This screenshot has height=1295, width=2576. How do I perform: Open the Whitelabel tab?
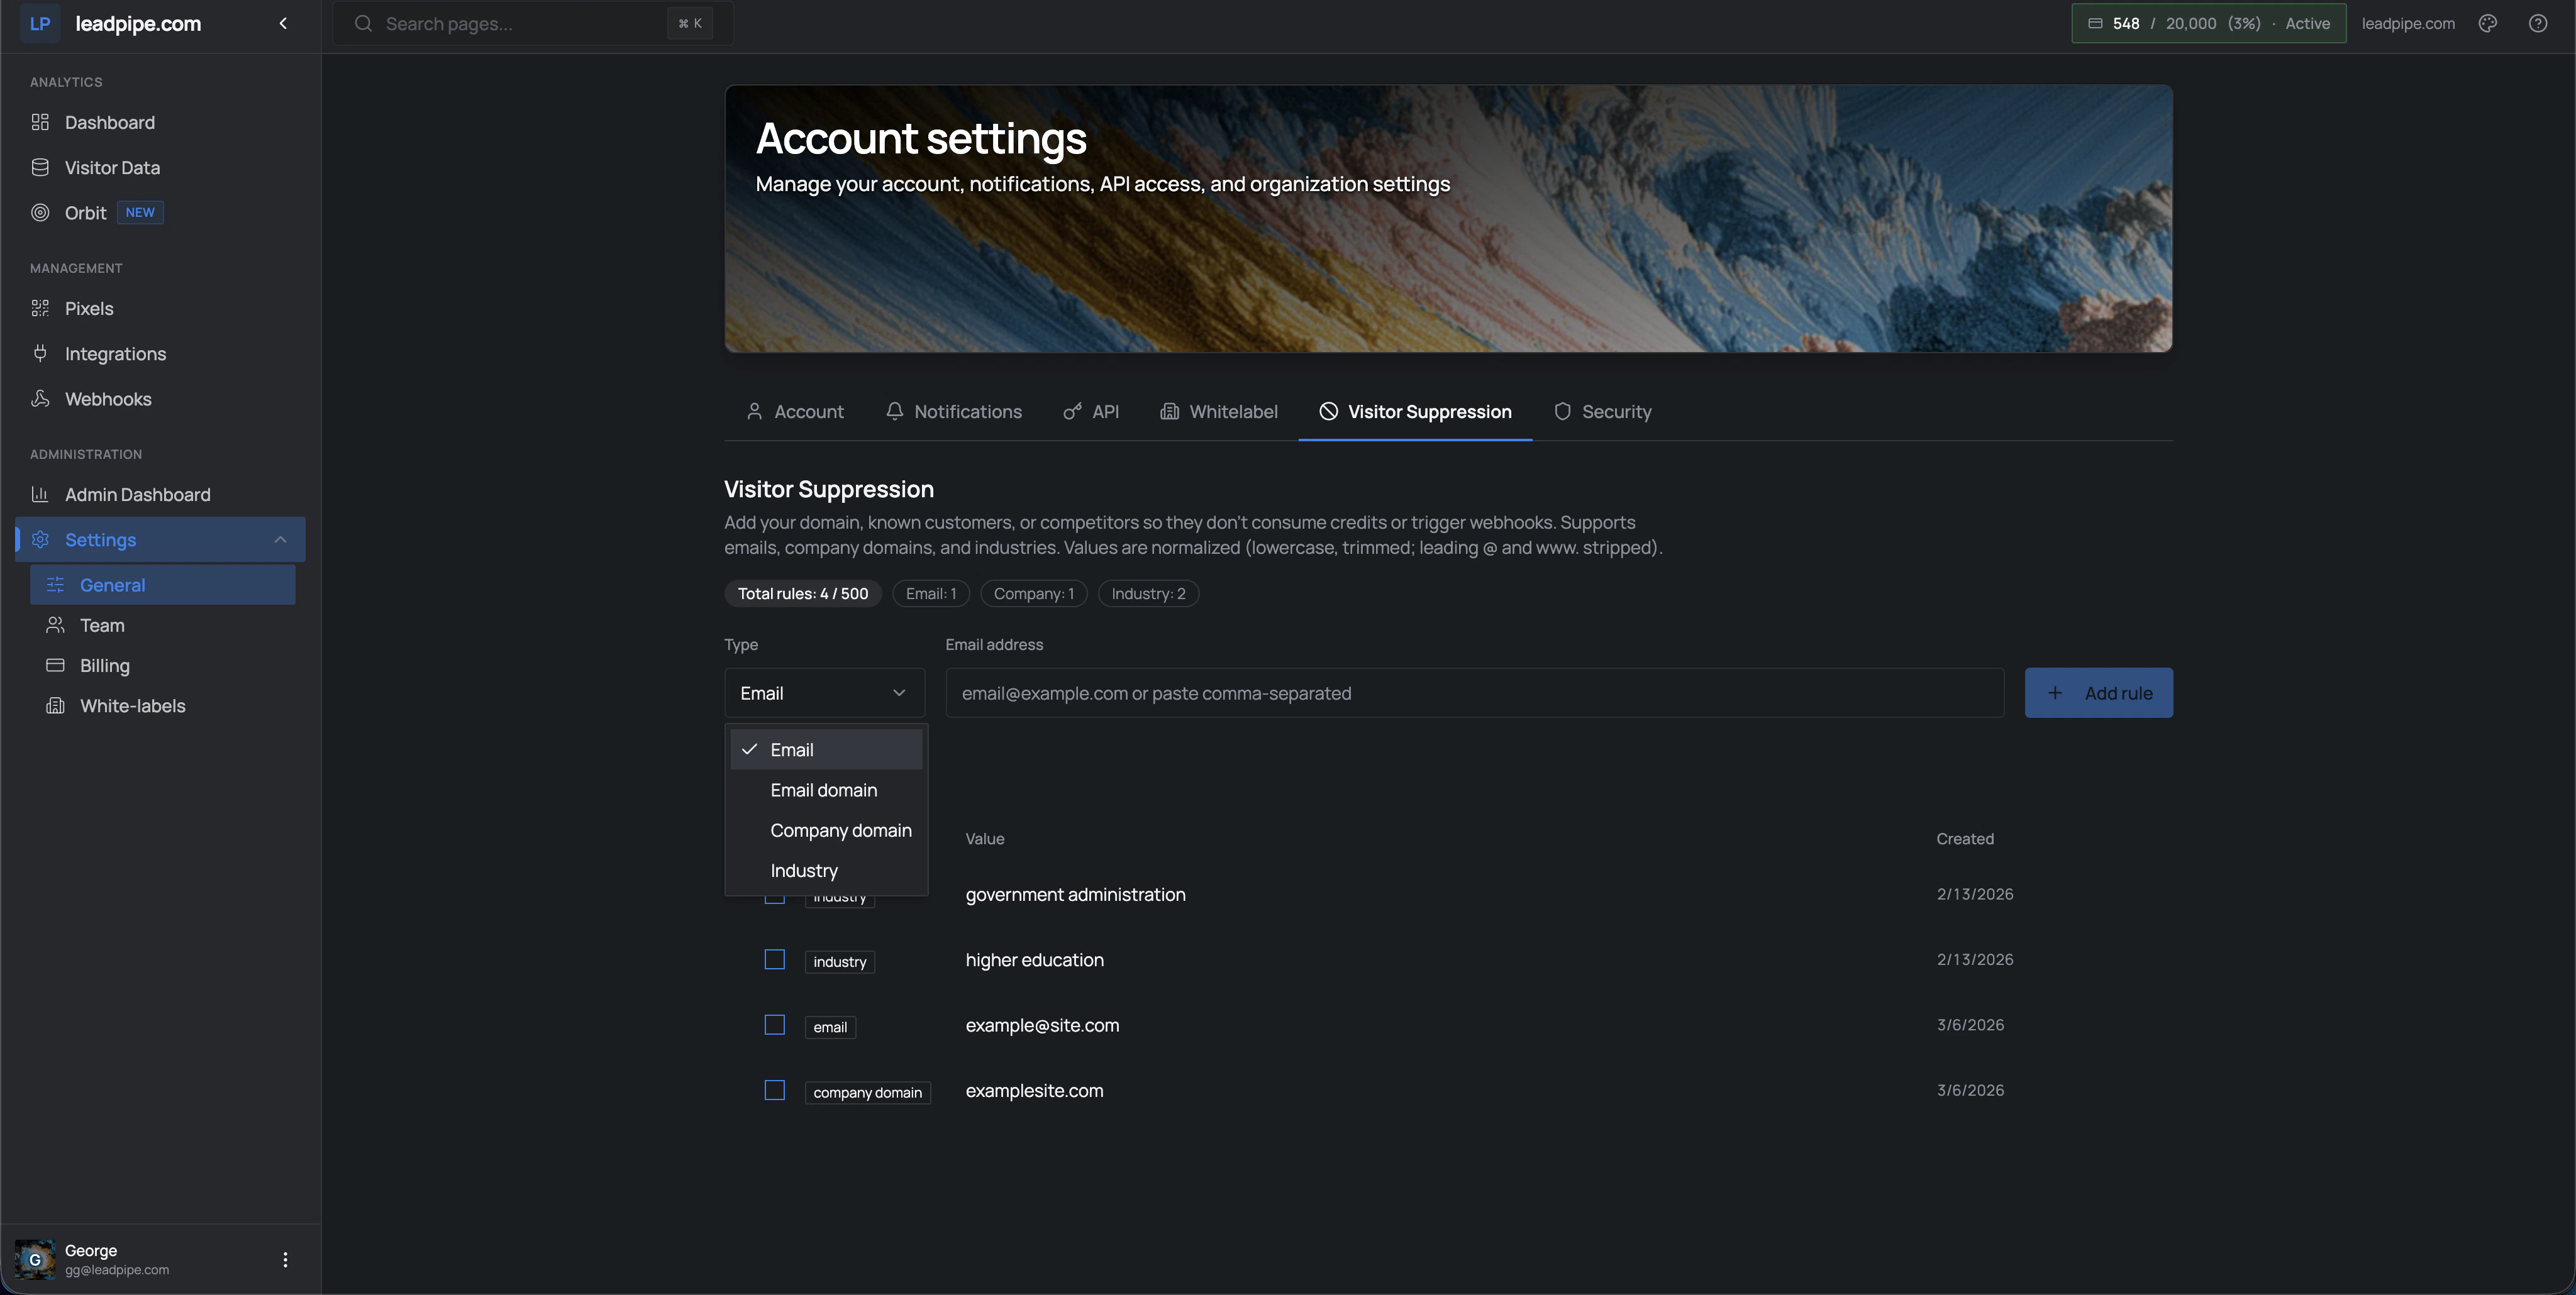coord(1218,412)
